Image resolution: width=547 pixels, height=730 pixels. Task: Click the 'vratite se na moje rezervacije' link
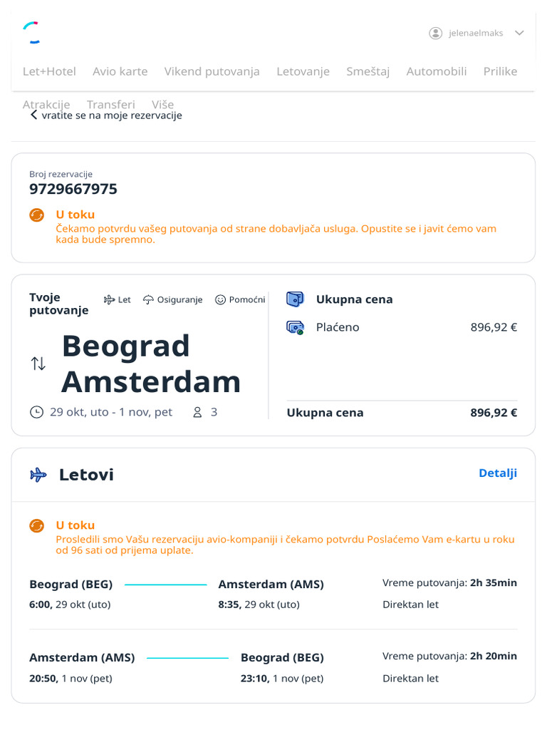pos(112,115)
